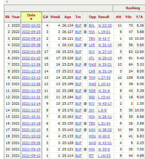The image size is (145, 159).
Task: Click the 2021-12-06 date link
Action: click(x=31, y=84)
